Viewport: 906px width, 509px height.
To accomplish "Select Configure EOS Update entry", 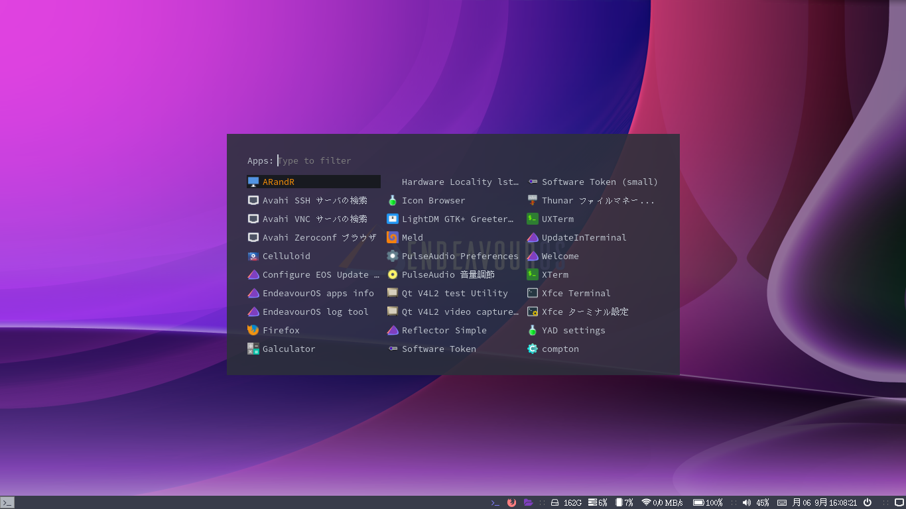I will coord(314,274).
